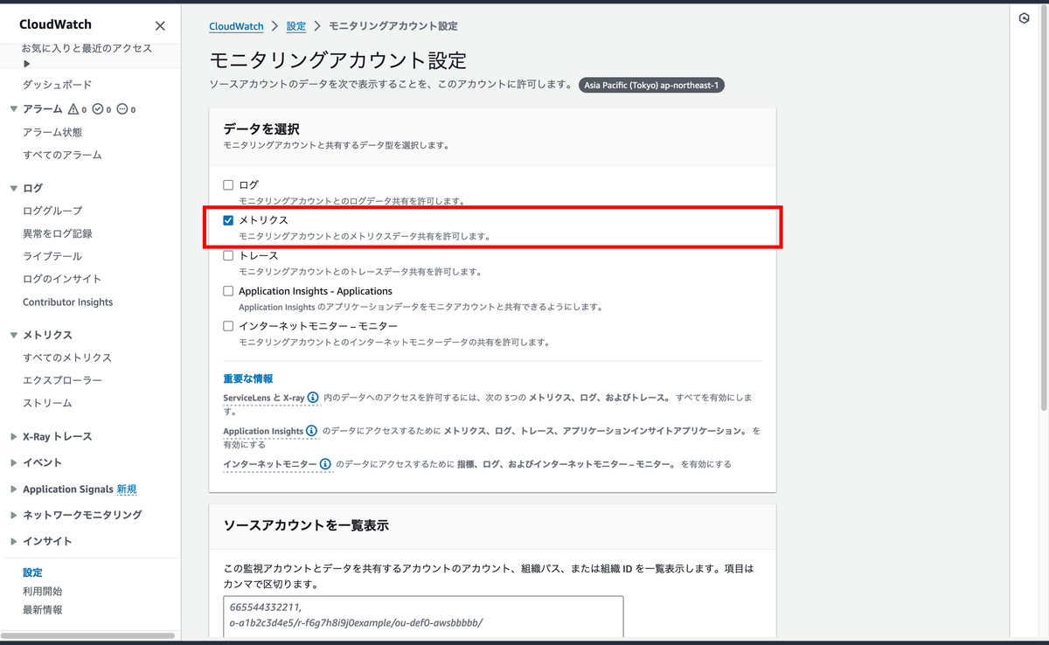Go to 設定 breadcrumb link
The image size is (1049, 645).
coord(296,26)
